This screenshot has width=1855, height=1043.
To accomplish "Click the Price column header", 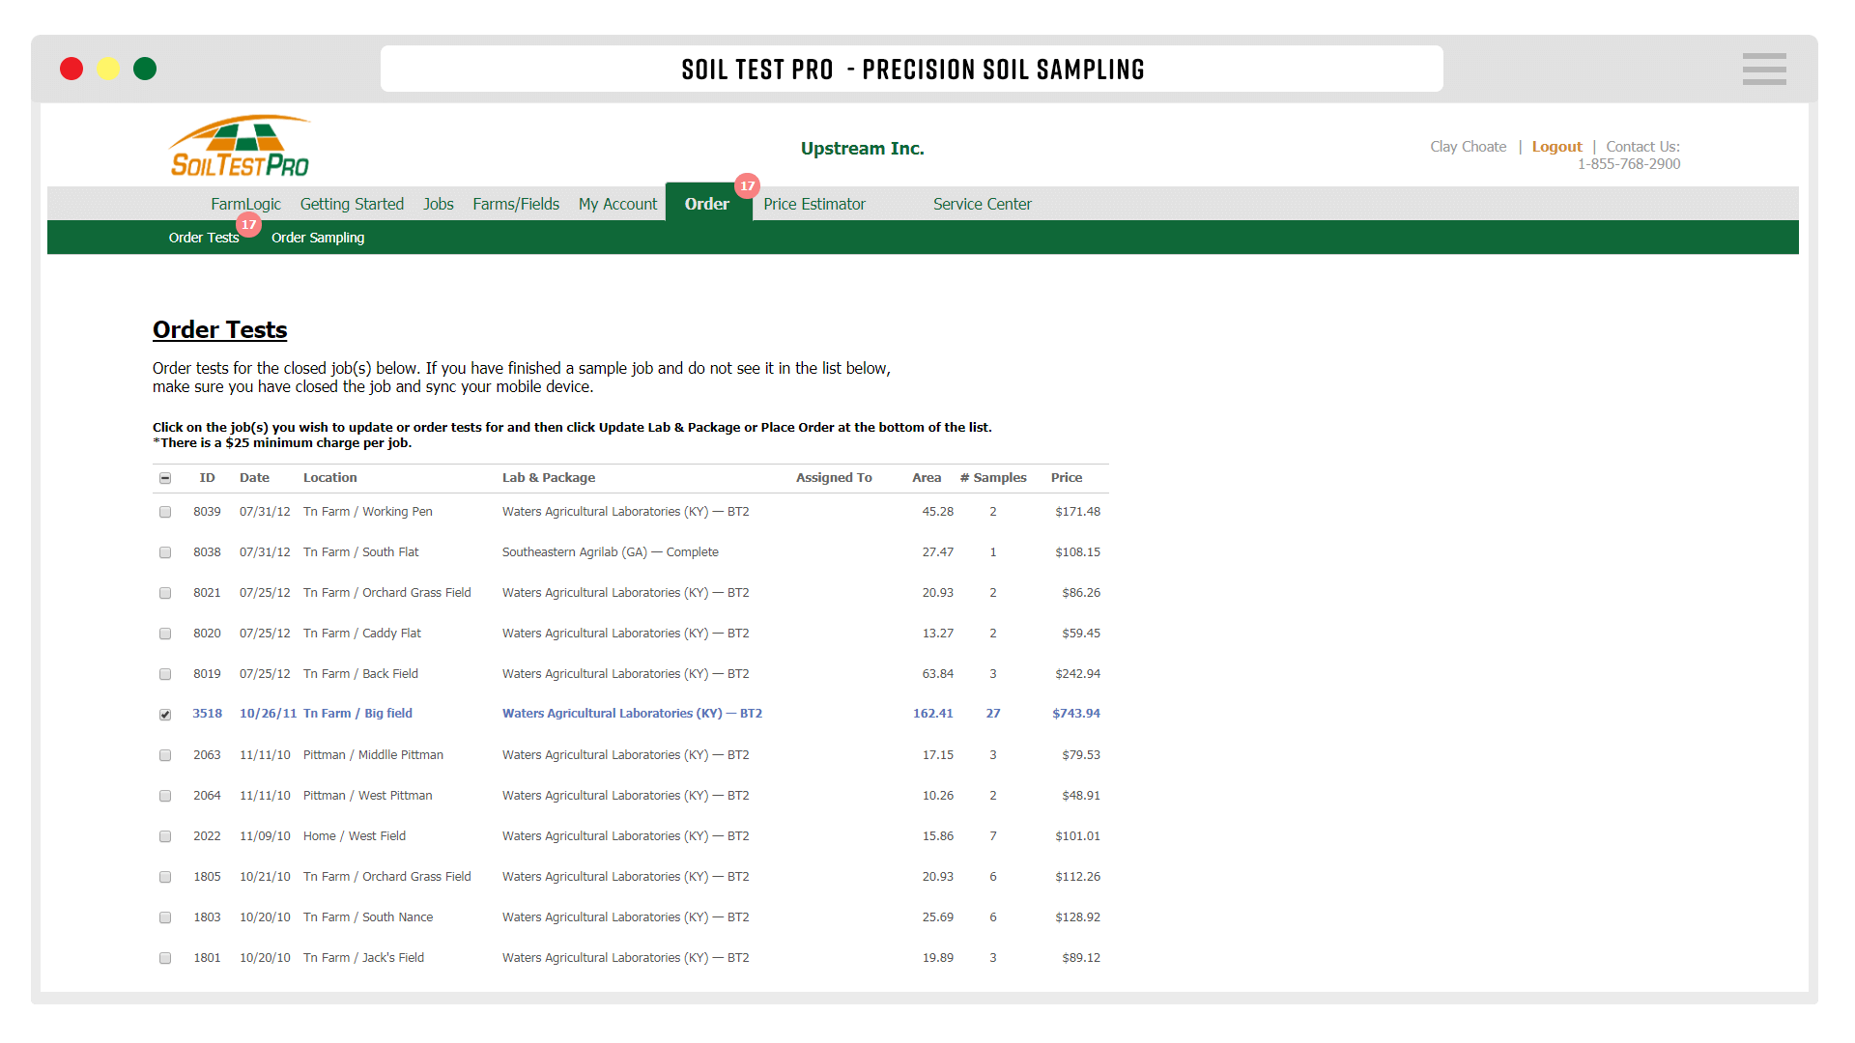I will (x=1067, y=478).
